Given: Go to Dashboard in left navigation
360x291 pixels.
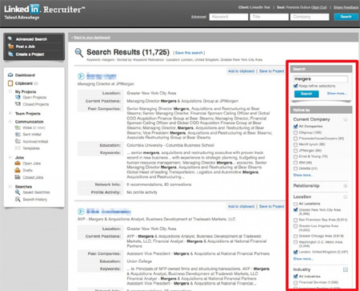Looking at the screenshot, I should pos(25,75).
